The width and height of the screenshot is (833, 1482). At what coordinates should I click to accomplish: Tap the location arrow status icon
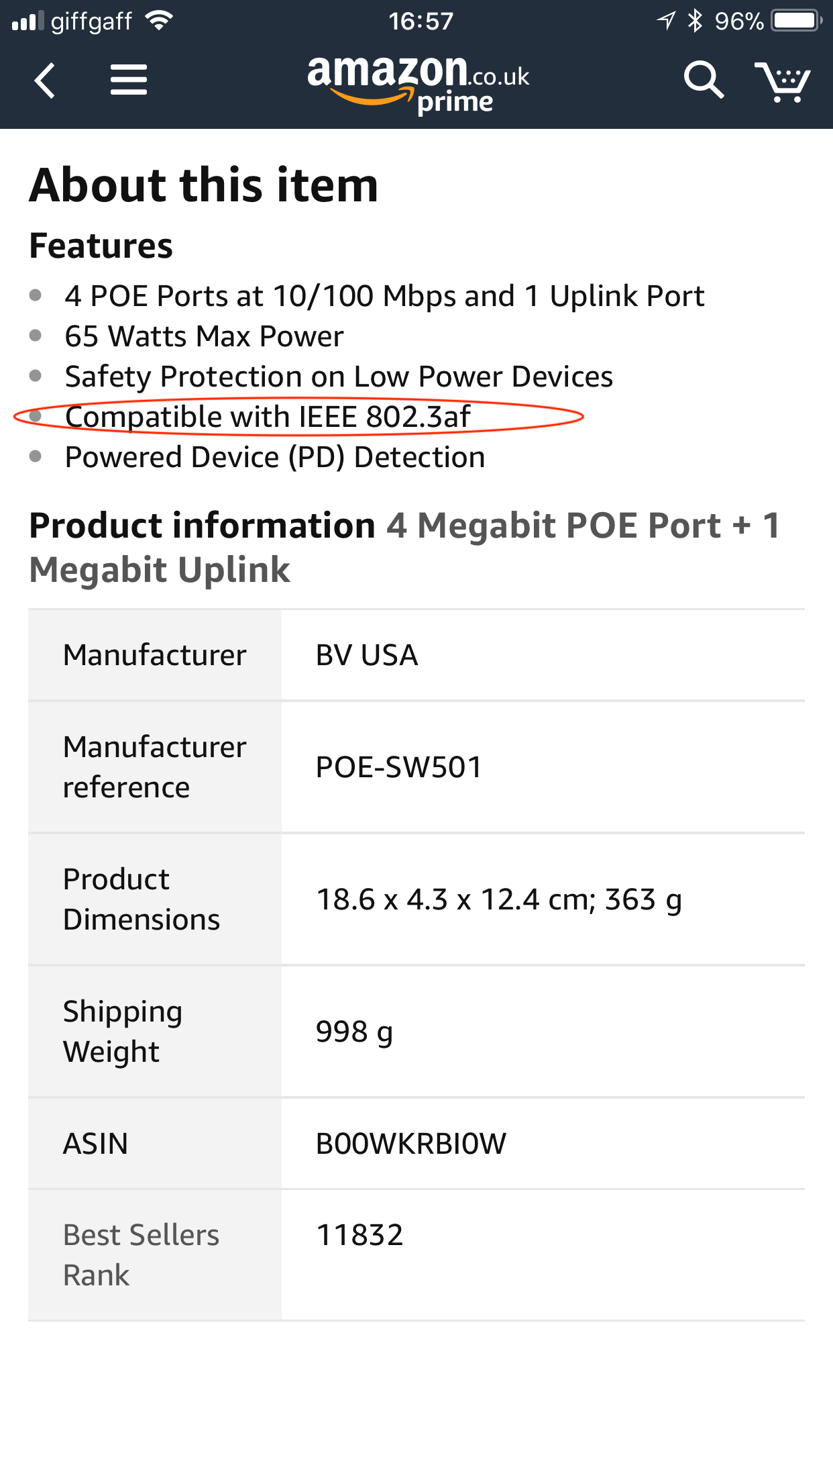[666, 21]
